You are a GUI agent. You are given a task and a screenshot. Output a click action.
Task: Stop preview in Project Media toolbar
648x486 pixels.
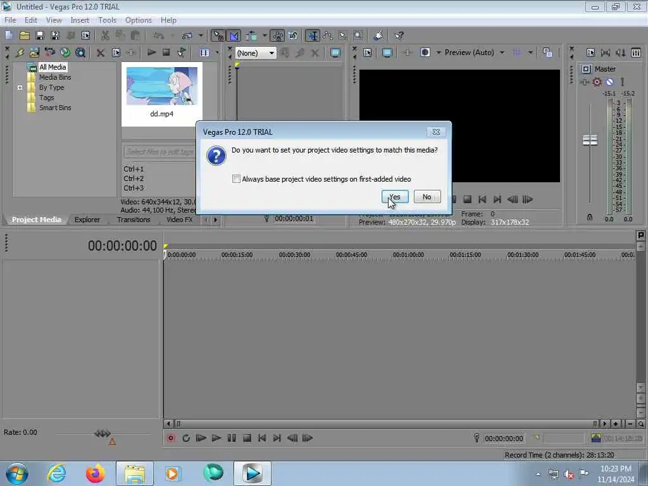pos(166,53)
